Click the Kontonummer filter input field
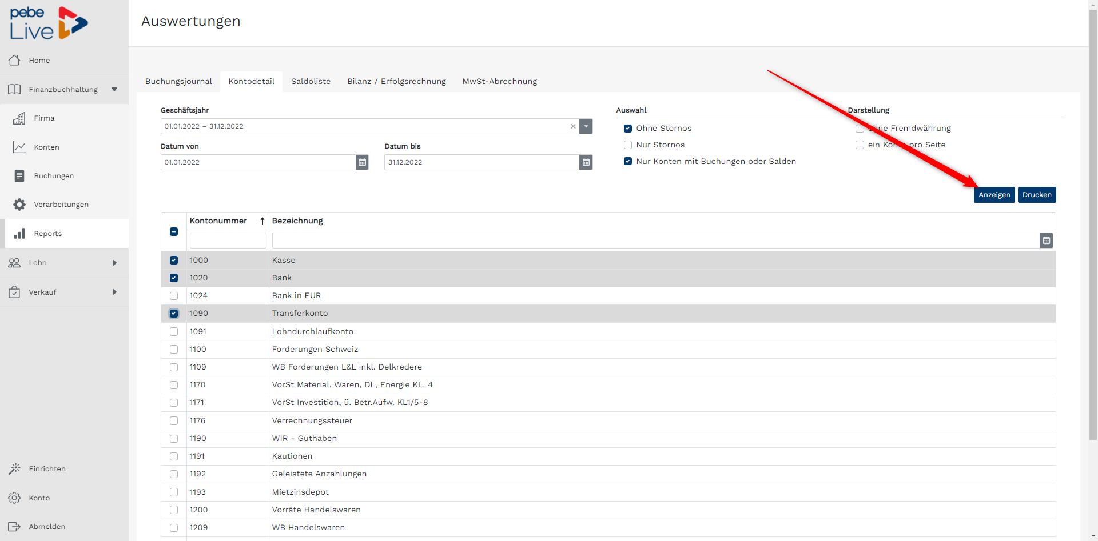The image size is (1098, 541). (x=228, y=241)
